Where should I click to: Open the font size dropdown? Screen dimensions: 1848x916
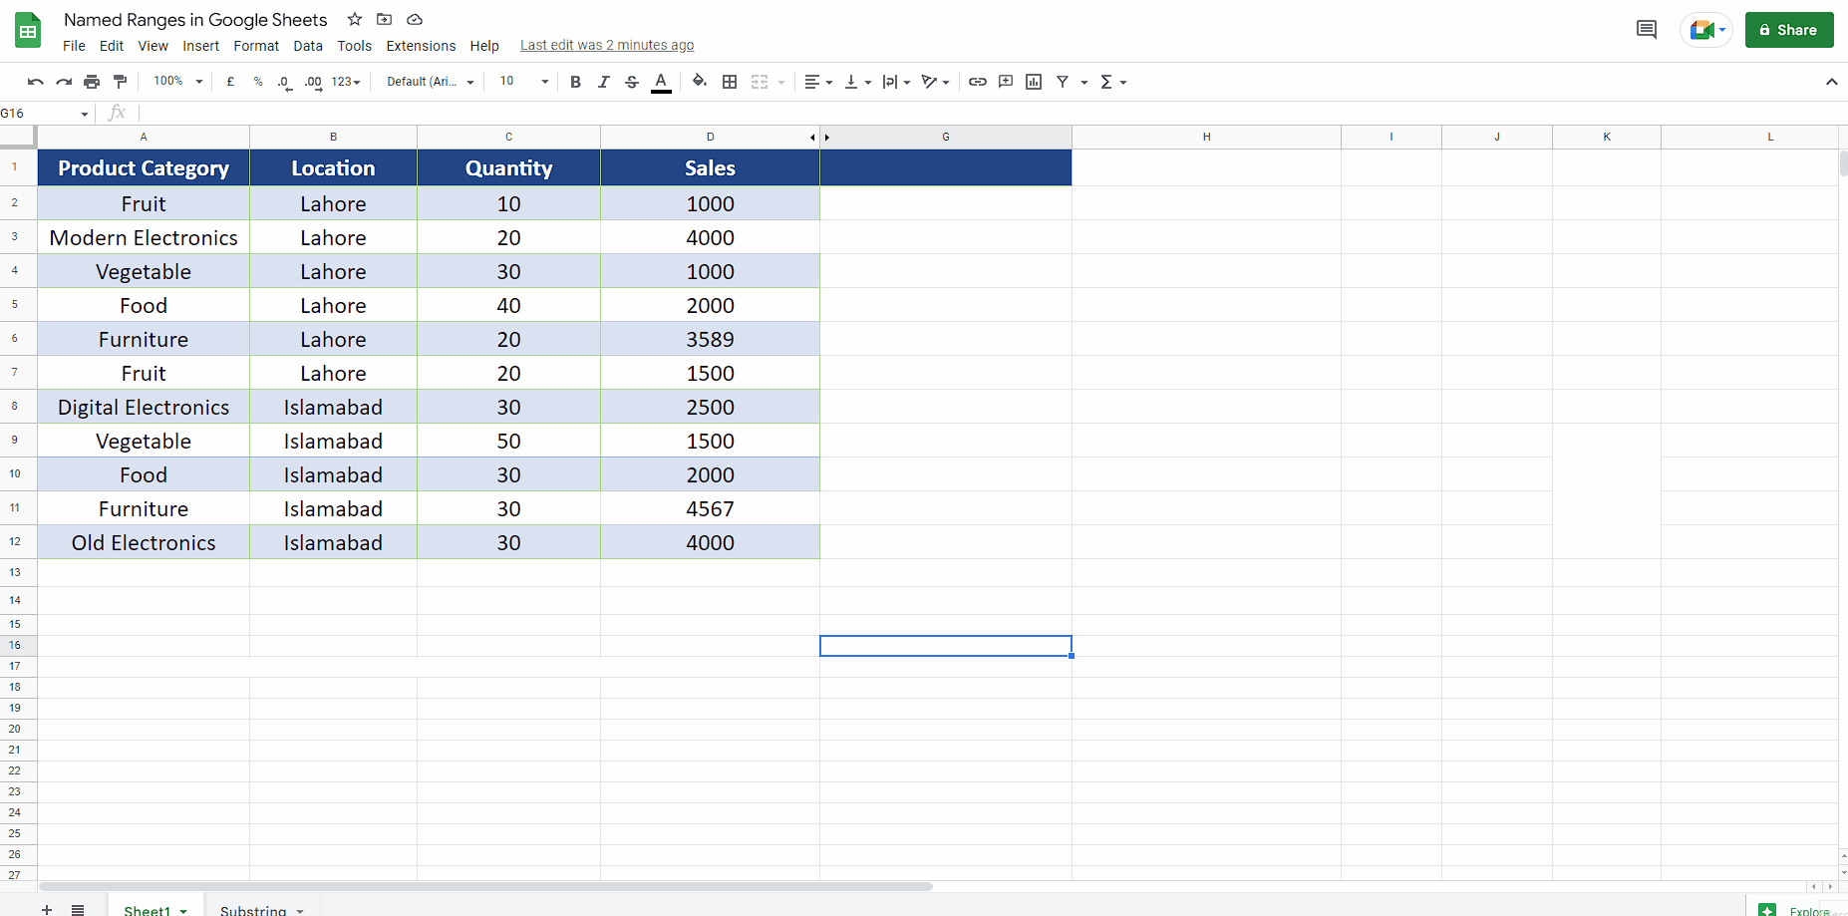(520, 82)
